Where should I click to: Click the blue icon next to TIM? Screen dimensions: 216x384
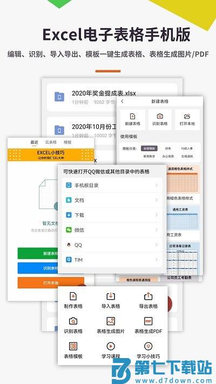point(69,260)
